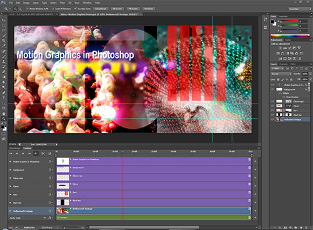Select the Zoom tool in toolbox
The image size is (313, 230).
point(4,119)
